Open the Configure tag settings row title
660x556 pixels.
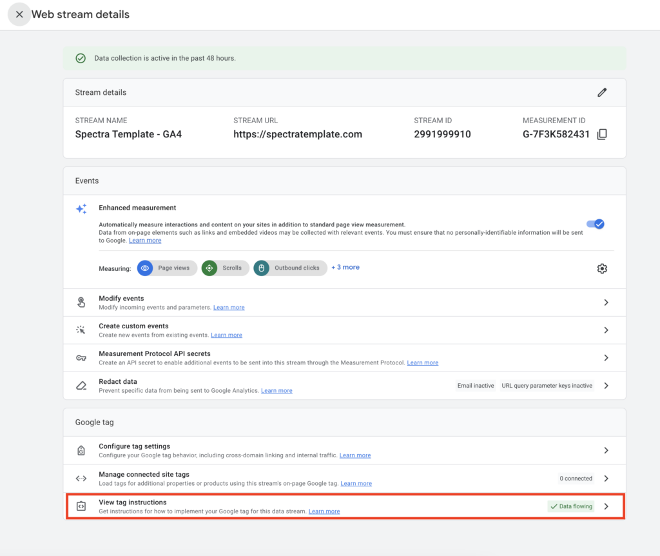tap(134, 446)
